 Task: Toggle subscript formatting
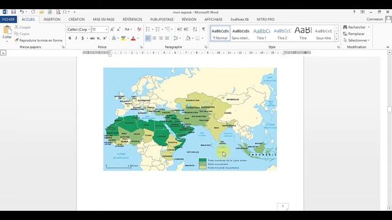click(x=99, y=38)
